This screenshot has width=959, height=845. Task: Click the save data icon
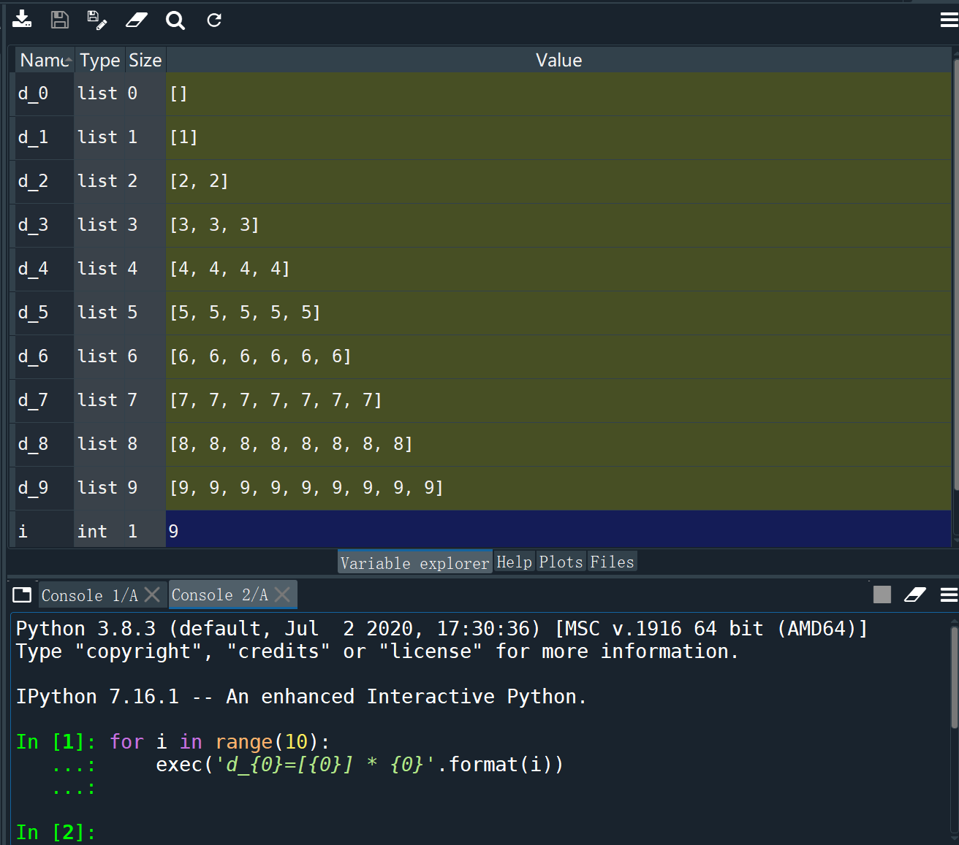coord(60,20)
